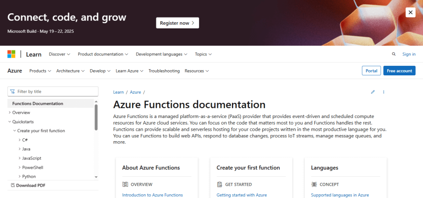This screenshot has width=423, height=198.
Task: Collapse Create your first function node
Action: point(15,131)
